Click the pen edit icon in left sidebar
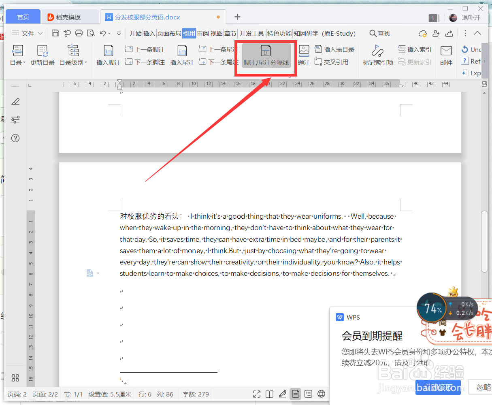This screenshot has width=492, height=405. [15, 102]
